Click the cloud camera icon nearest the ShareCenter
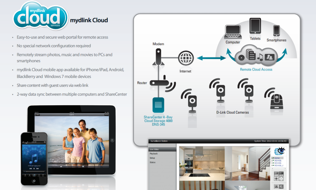 189,101
